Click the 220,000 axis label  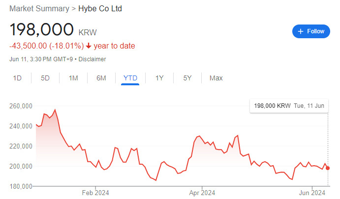tap(21, 146)
